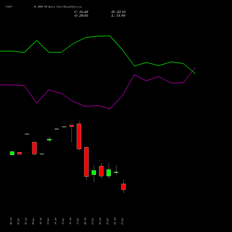Click the last red candlestick above 27 Jul
The width and height of the screenshot is (232, 232).
pos(123,187)
